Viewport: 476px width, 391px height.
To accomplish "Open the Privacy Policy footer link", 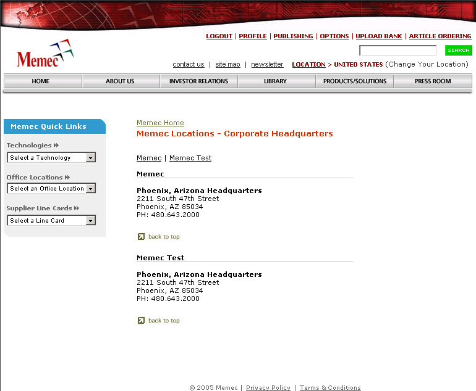I will coord(268,388).
